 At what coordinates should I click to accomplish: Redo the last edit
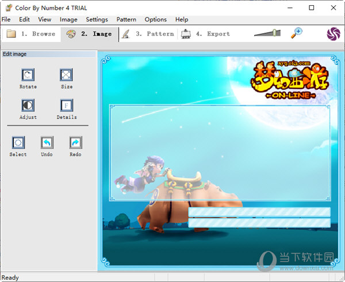[x=75, y=142]
